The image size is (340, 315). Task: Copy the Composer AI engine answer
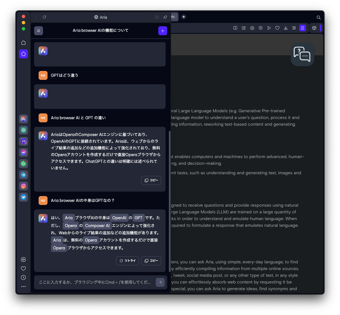(151, 180)
